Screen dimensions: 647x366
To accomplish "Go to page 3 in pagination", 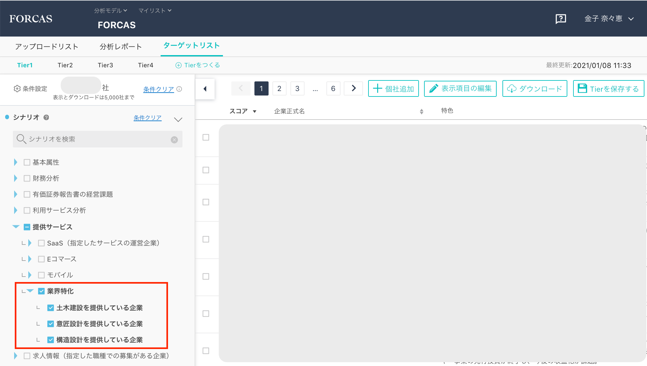I will pyautogui.click(x=297, y=88).
